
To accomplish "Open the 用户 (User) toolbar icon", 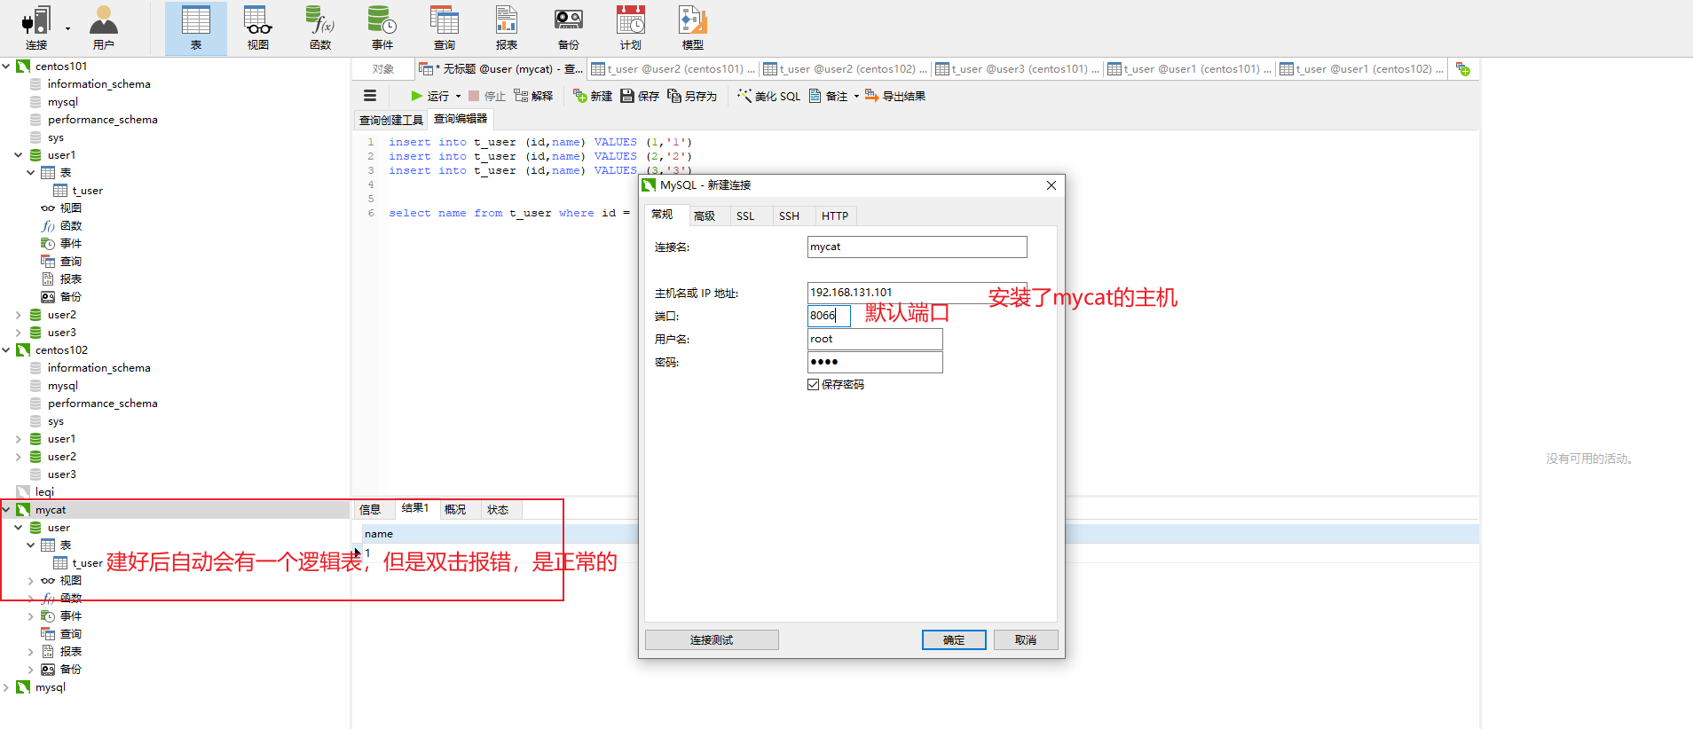I will click(x=103, y=27).
